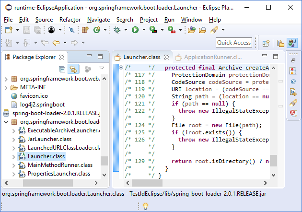Click Package Explorer horizontal scrollbar thumb
302x212 pixels.
48,183
